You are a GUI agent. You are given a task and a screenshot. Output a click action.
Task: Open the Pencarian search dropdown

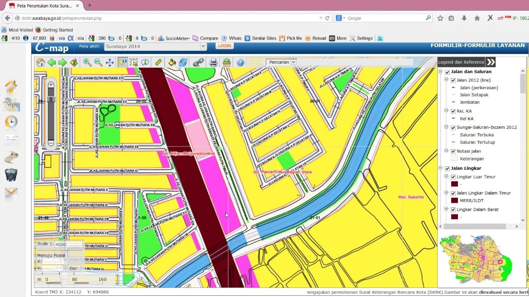pyautogui.click(x=281, y=62)
